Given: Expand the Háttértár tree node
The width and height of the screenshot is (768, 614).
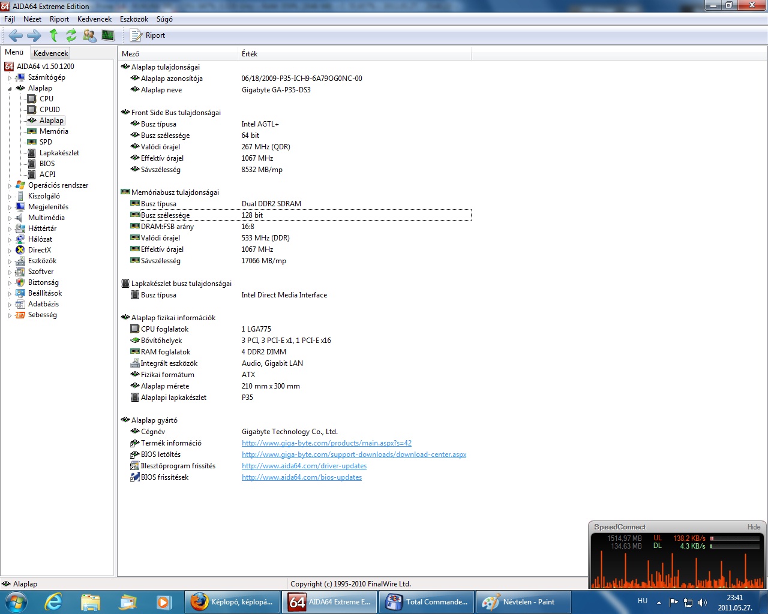Looking at the screenshot, I should (x=10, y=229).
